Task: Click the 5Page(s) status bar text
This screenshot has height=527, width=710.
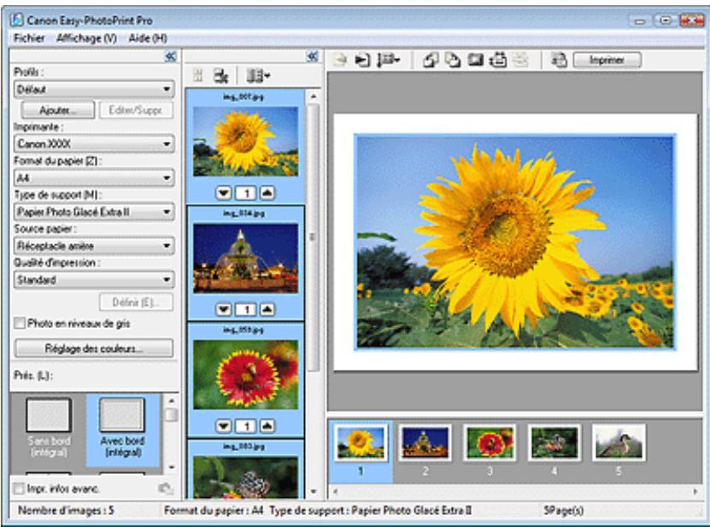Action: point(563,511)
